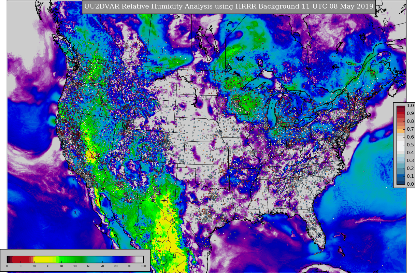
Task: Click the navy swatch at bottom of right colorbar
Action: [401, 182]
